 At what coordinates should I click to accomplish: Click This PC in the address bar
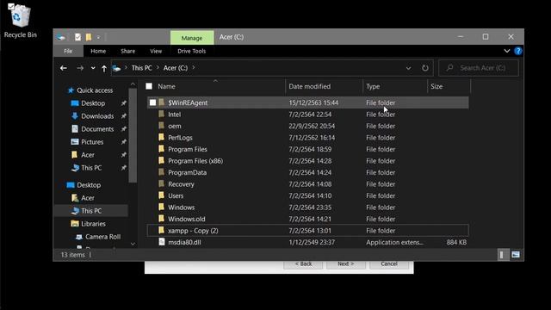tap(141, 68)
